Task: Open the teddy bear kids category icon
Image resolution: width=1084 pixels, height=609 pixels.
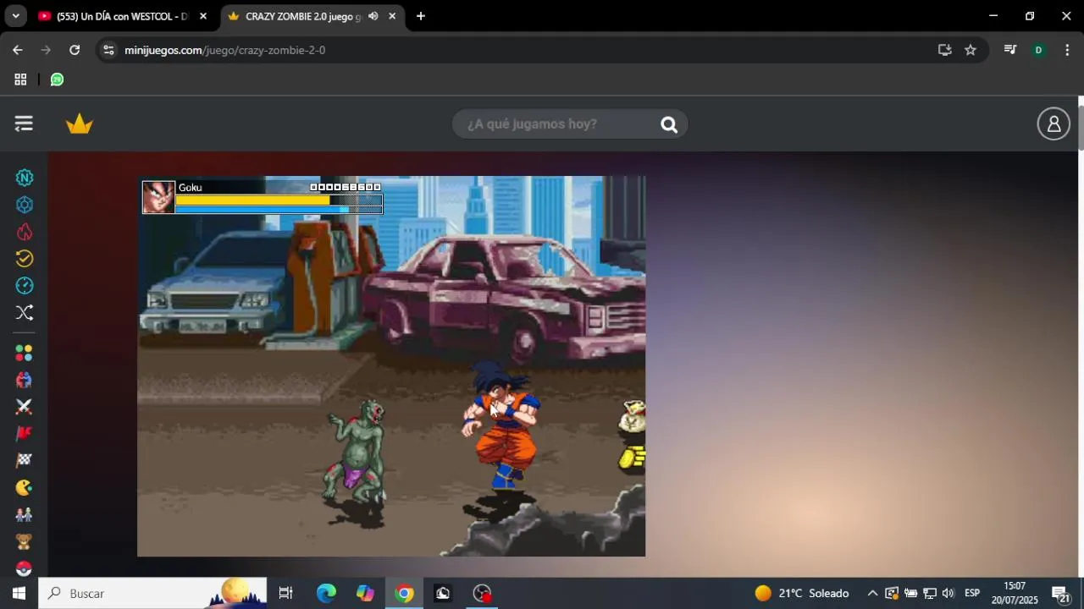Action: coord(25,541)
